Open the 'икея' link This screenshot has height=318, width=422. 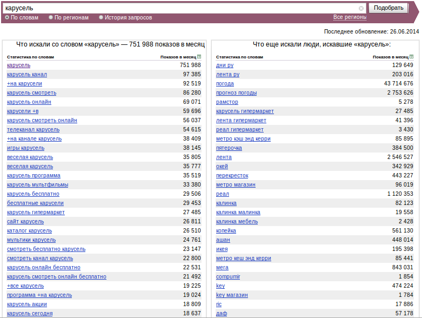(x=222, y=249)
